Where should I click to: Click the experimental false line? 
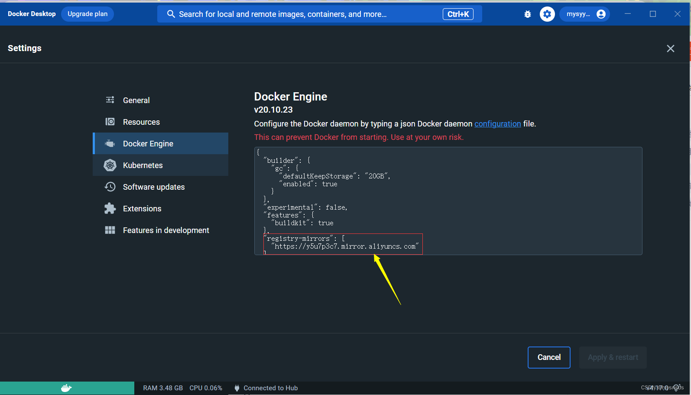306,207
